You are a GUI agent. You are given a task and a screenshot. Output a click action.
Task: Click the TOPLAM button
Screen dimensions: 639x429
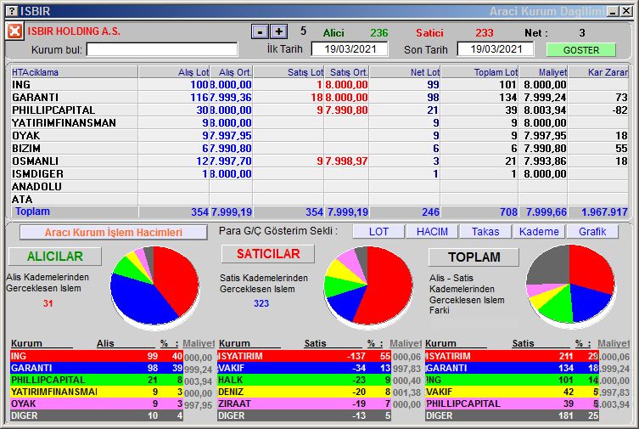pos(474,257)
